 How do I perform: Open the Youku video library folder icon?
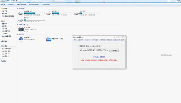(x=49, y=39)
